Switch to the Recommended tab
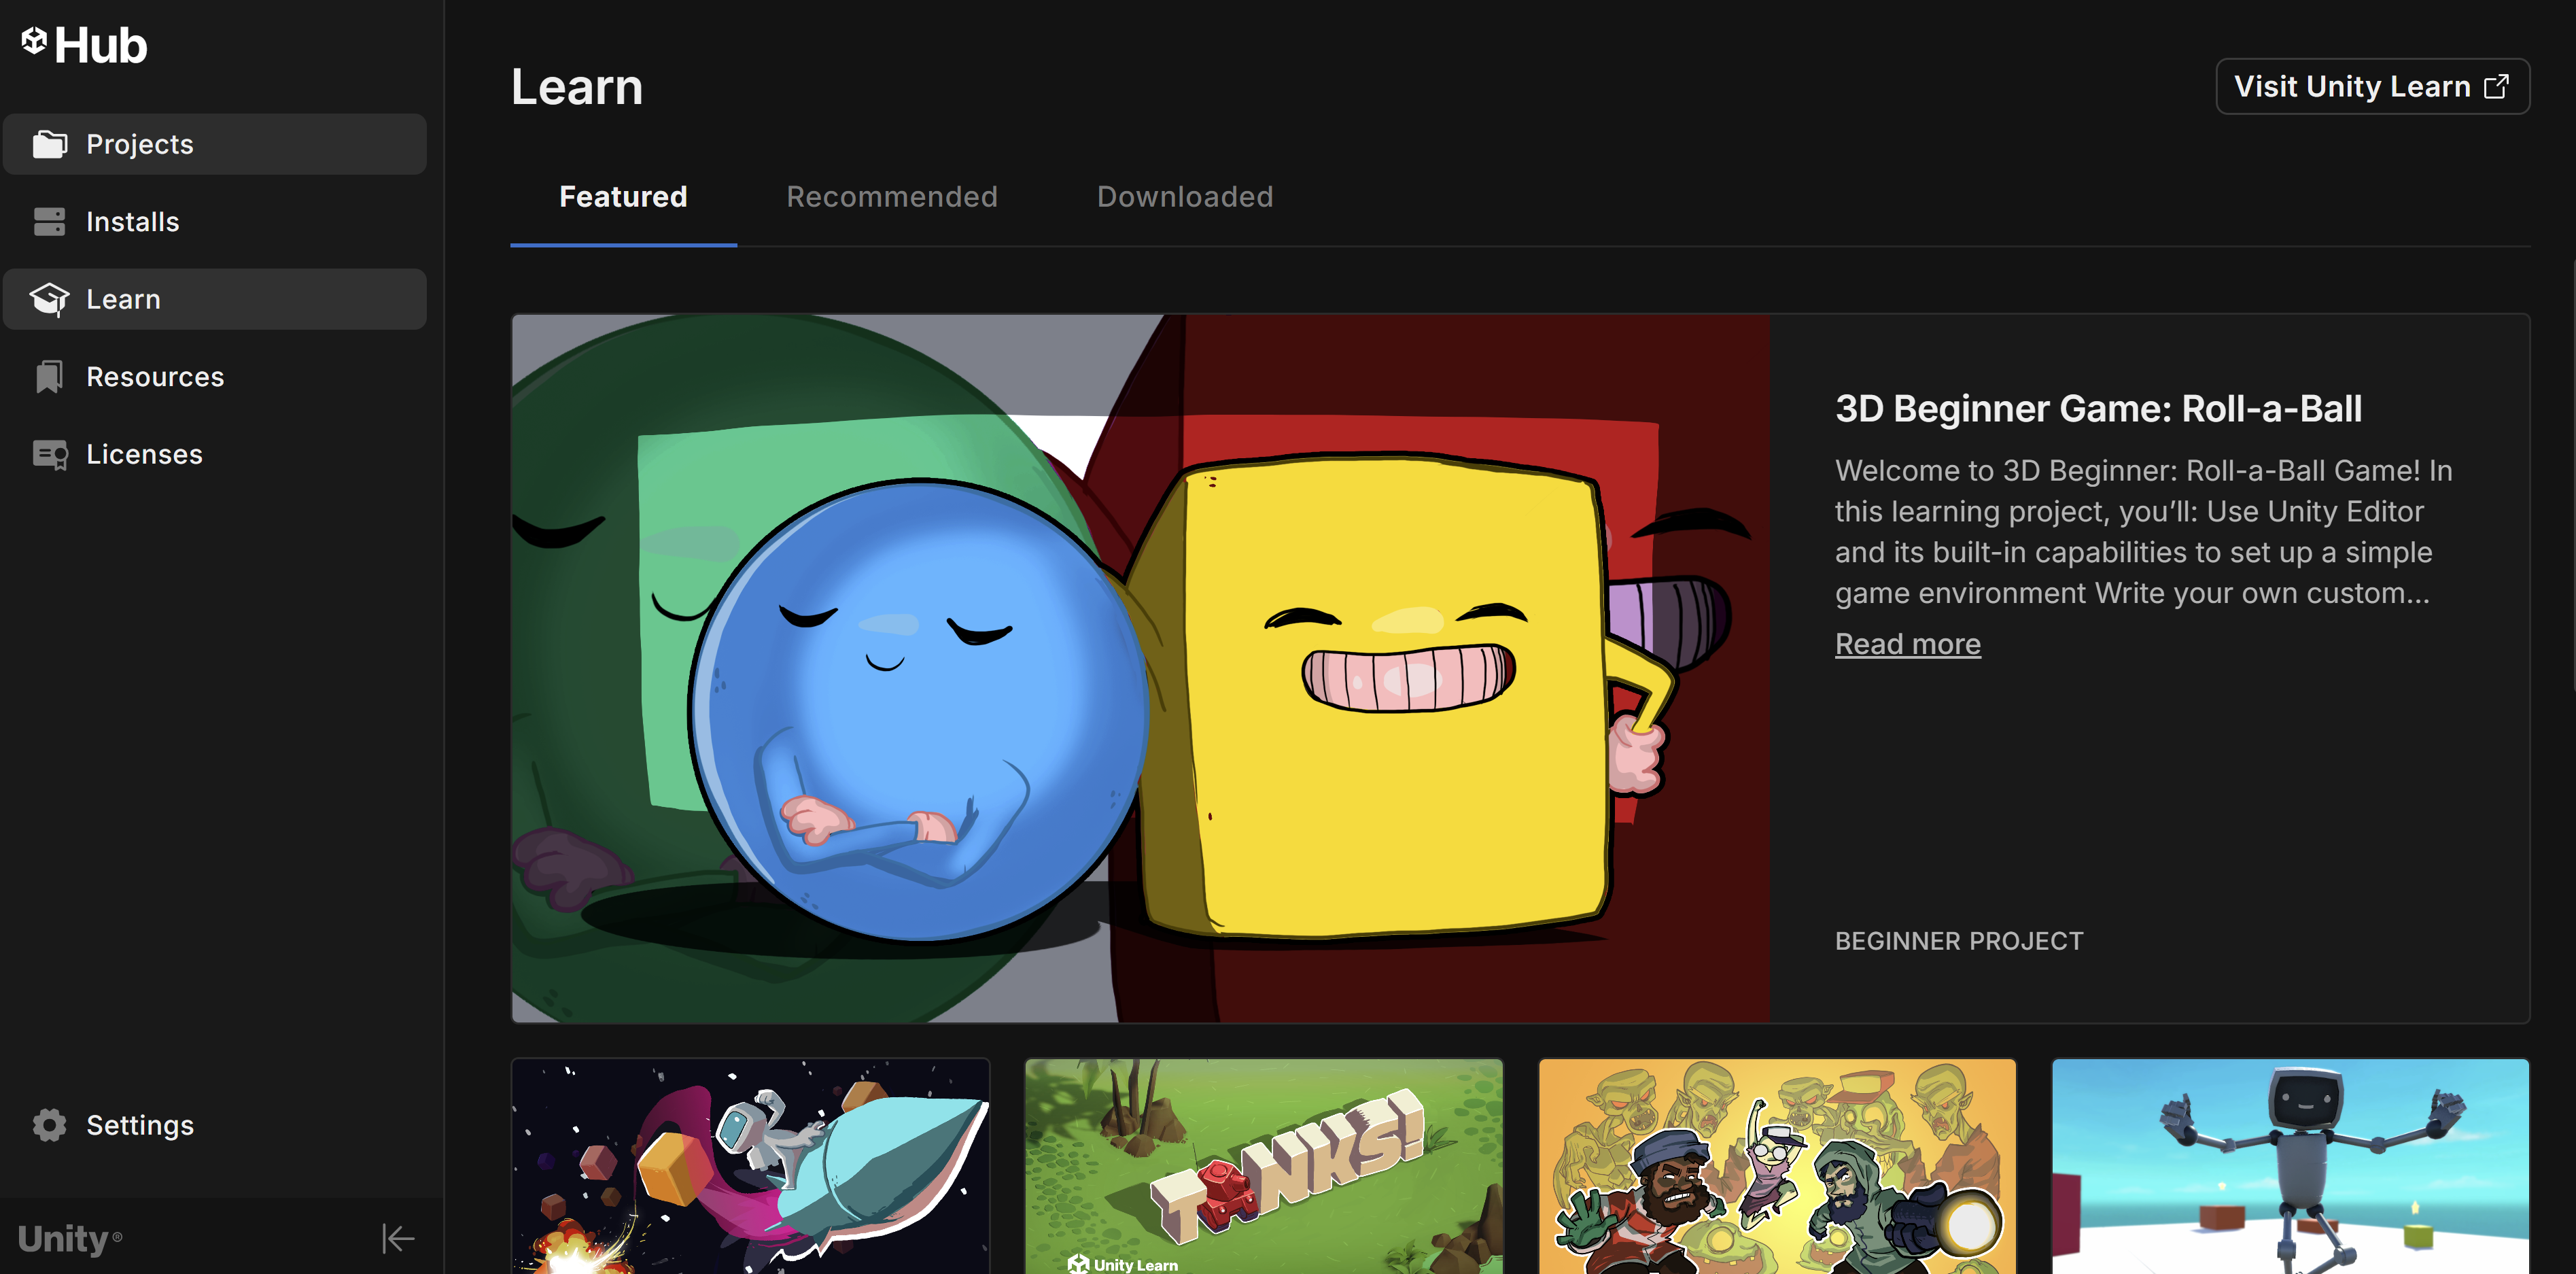 coord(891,197)
